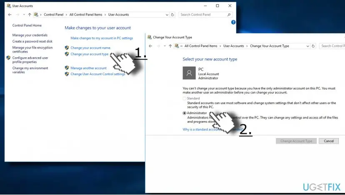Open recent locations chevron in Change Your Account Type window
Viewport: 345px width, 195px height.
coord(165,46)
